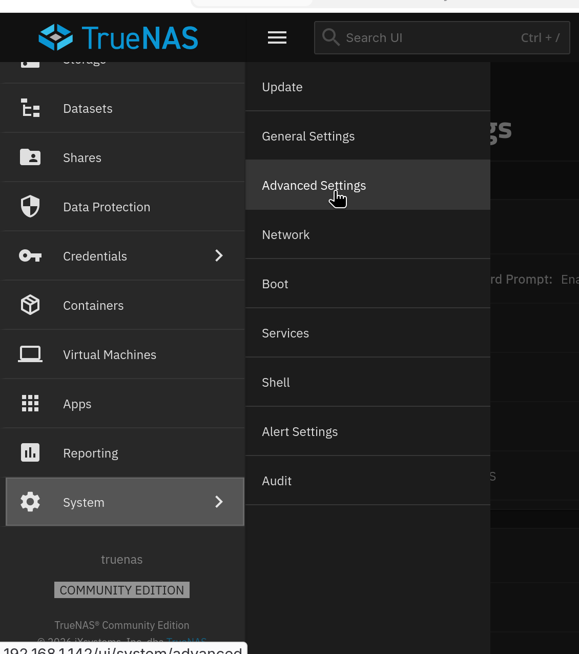
Task: Open the Boot page
Action: [x=368, y=284]
